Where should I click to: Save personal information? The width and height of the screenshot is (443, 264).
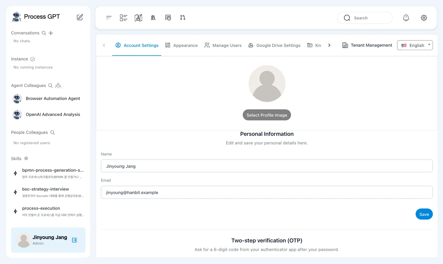click(424, 214)
